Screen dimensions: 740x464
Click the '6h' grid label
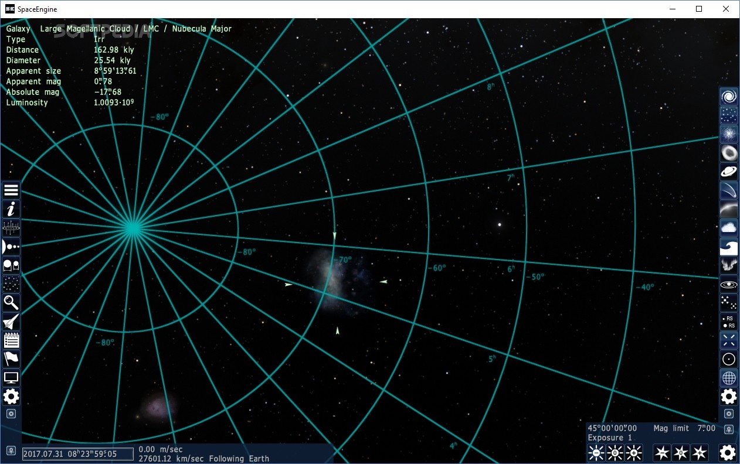pyautogui.click(x=511, y=269)
